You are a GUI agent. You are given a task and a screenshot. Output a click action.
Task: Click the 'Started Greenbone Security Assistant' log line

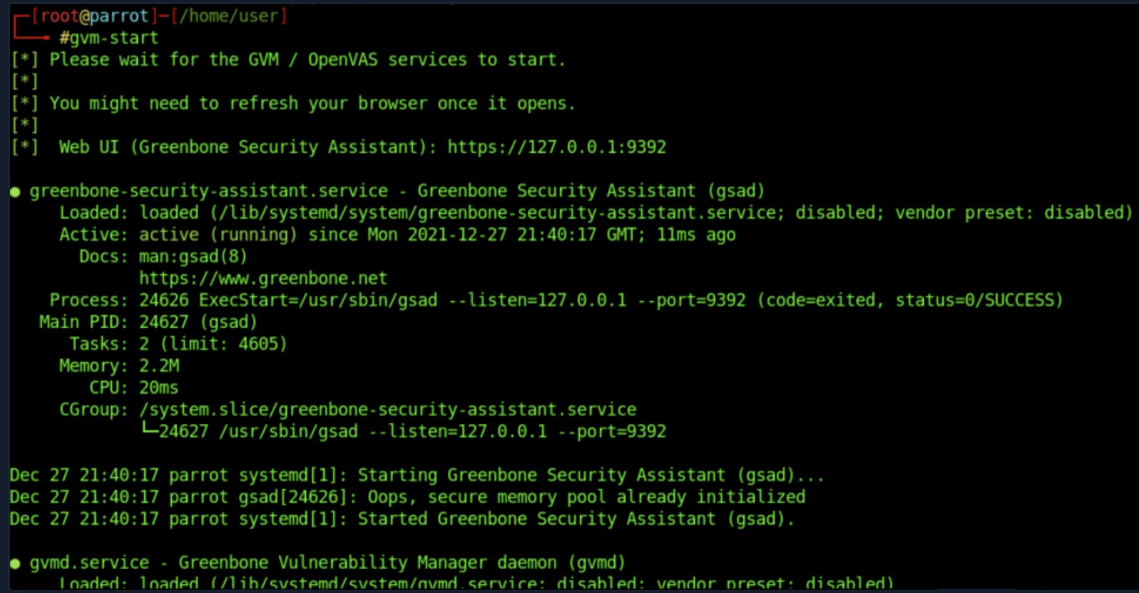[x=402, y=519]
